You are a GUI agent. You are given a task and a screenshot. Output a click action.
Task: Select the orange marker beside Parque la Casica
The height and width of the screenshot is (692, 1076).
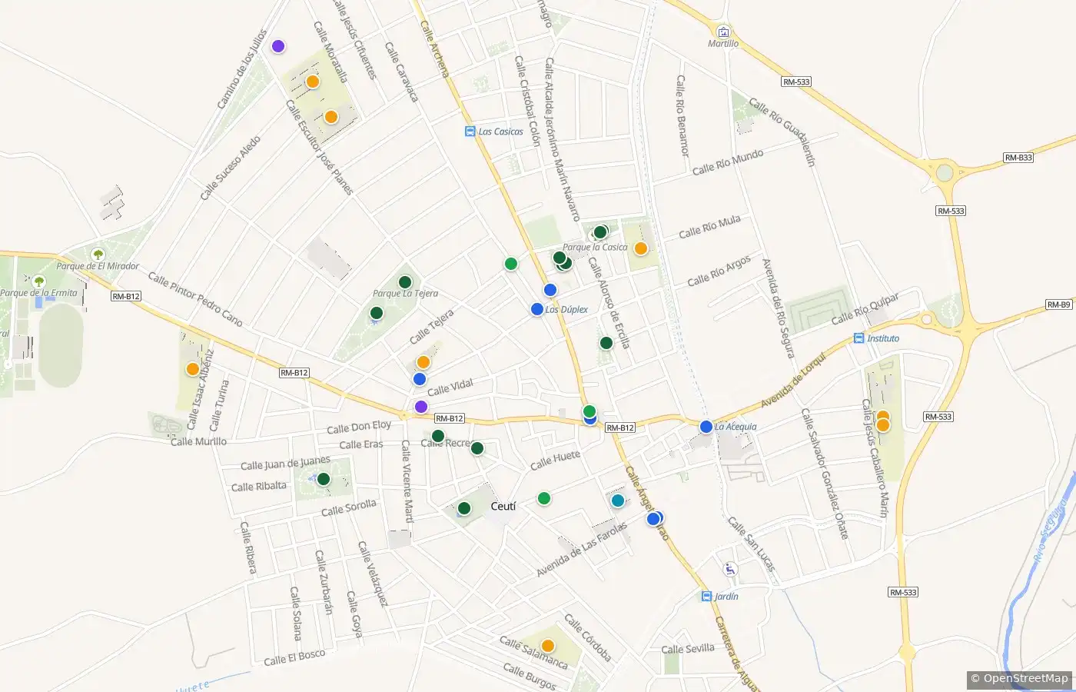point(640,248)
